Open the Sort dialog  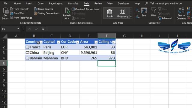tap(144, 12)
